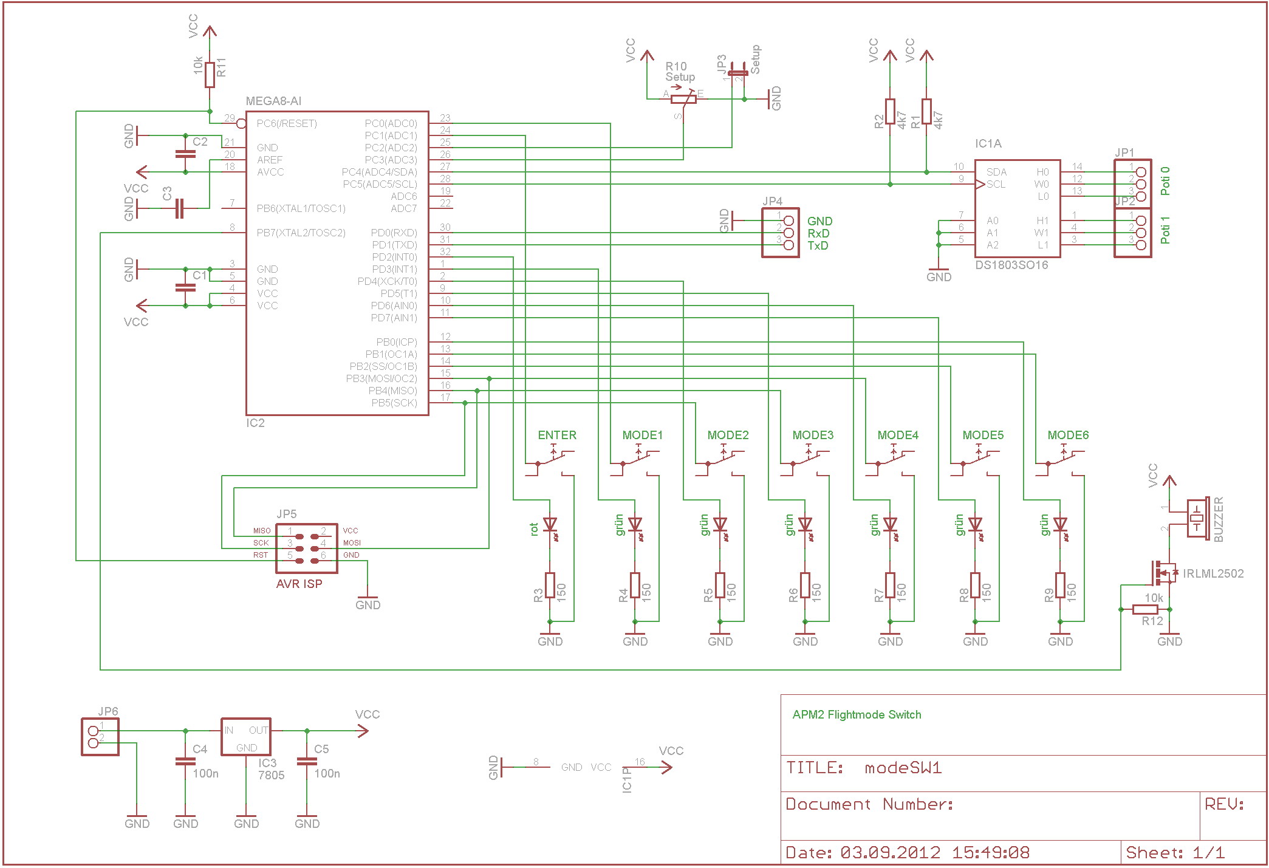Click the 'APM2 Flightmode Switch' title text
This screenshot has width=1269, height=868.
[857, 715]
